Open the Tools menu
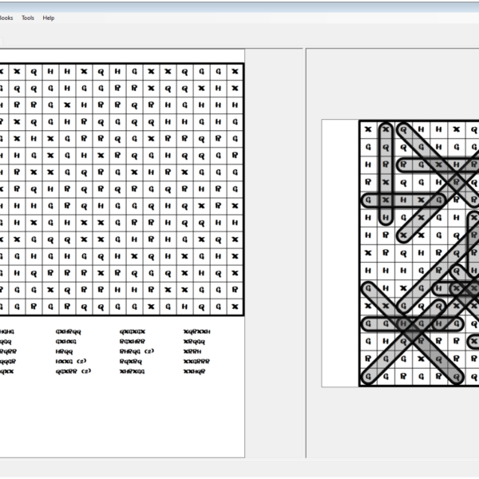 (x=28, y=18)
